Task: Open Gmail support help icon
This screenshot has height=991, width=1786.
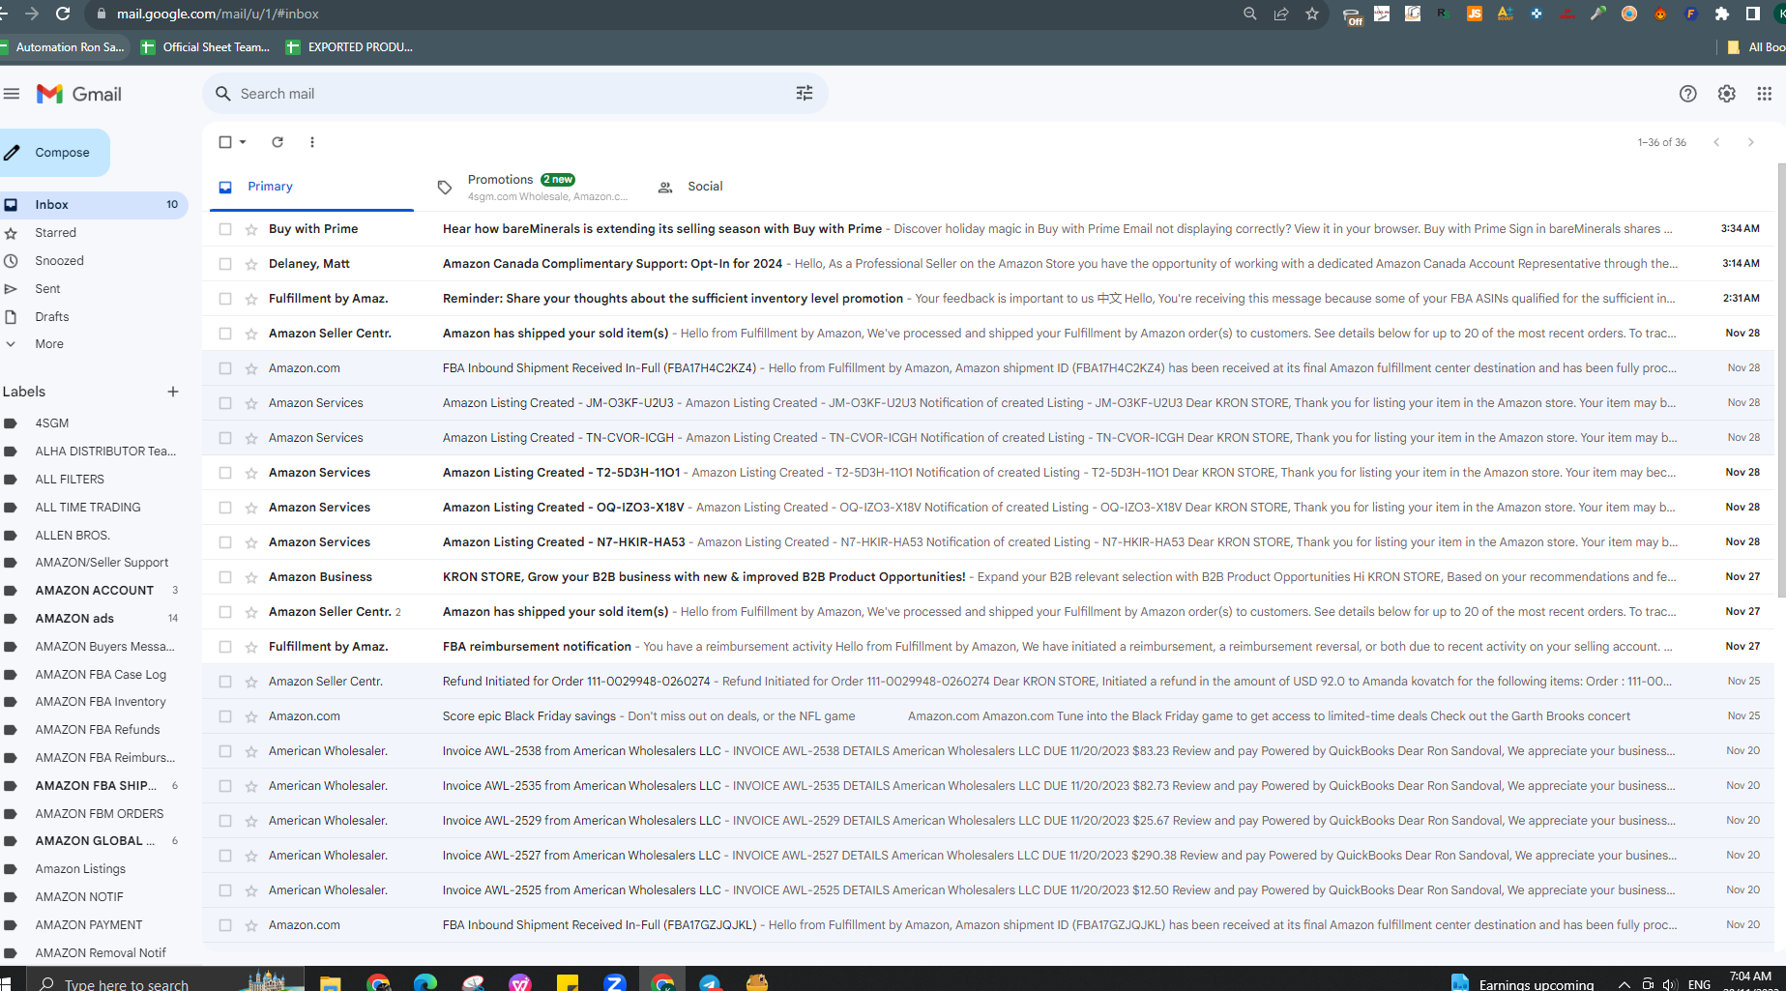Action: (1687, 94)
